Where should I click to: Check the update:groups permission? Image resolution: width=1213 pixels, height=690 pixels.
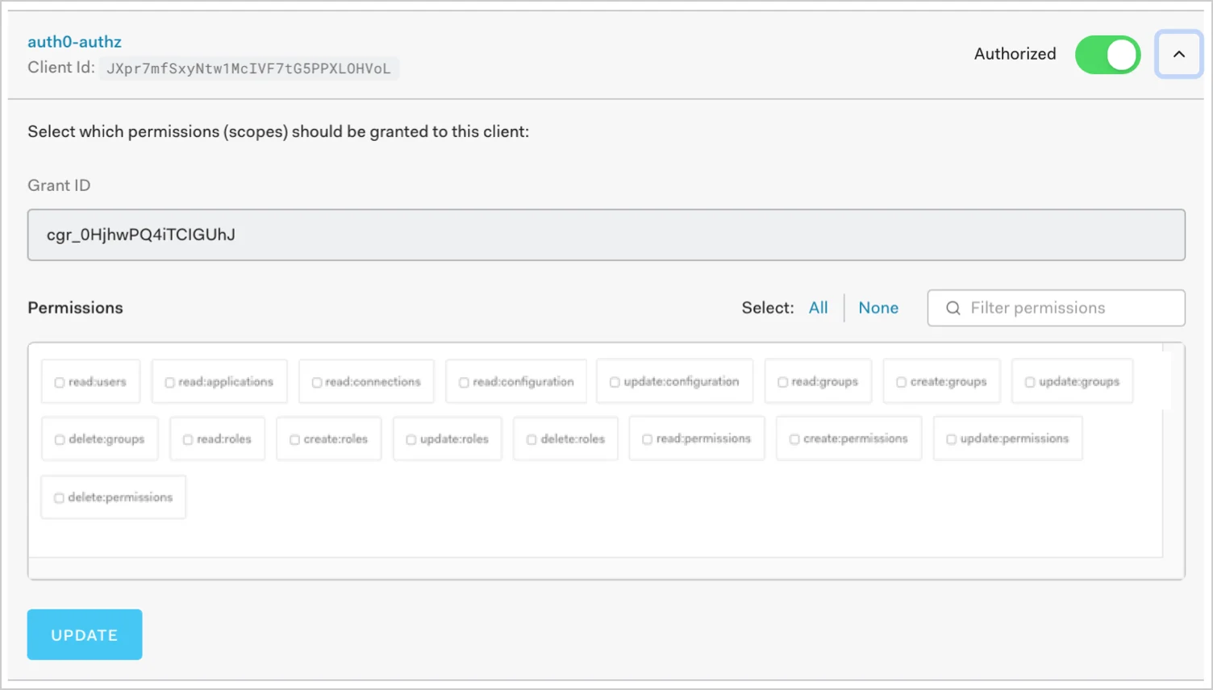click(x=1030, y=382)
